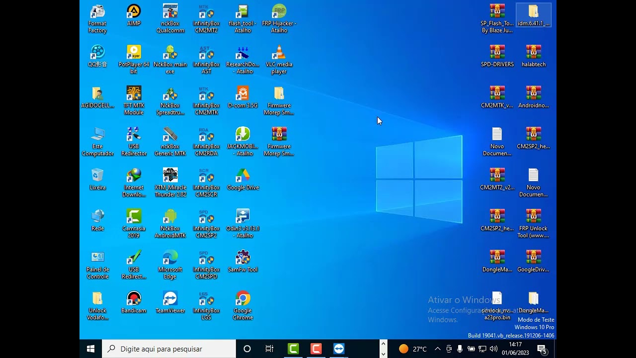Open halabtech archive icon
Screen dimensions: 636x358
coord(533,56)
